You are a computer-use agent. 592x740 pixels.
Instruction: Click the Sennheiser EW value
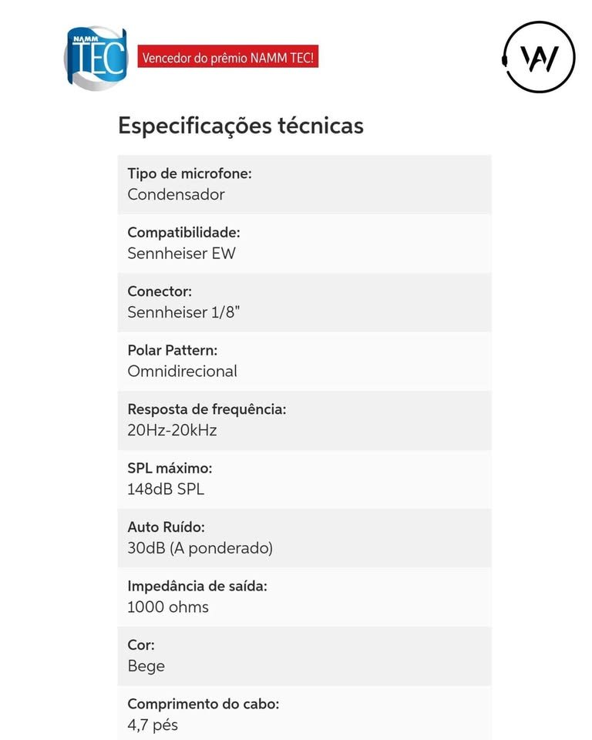181,253
